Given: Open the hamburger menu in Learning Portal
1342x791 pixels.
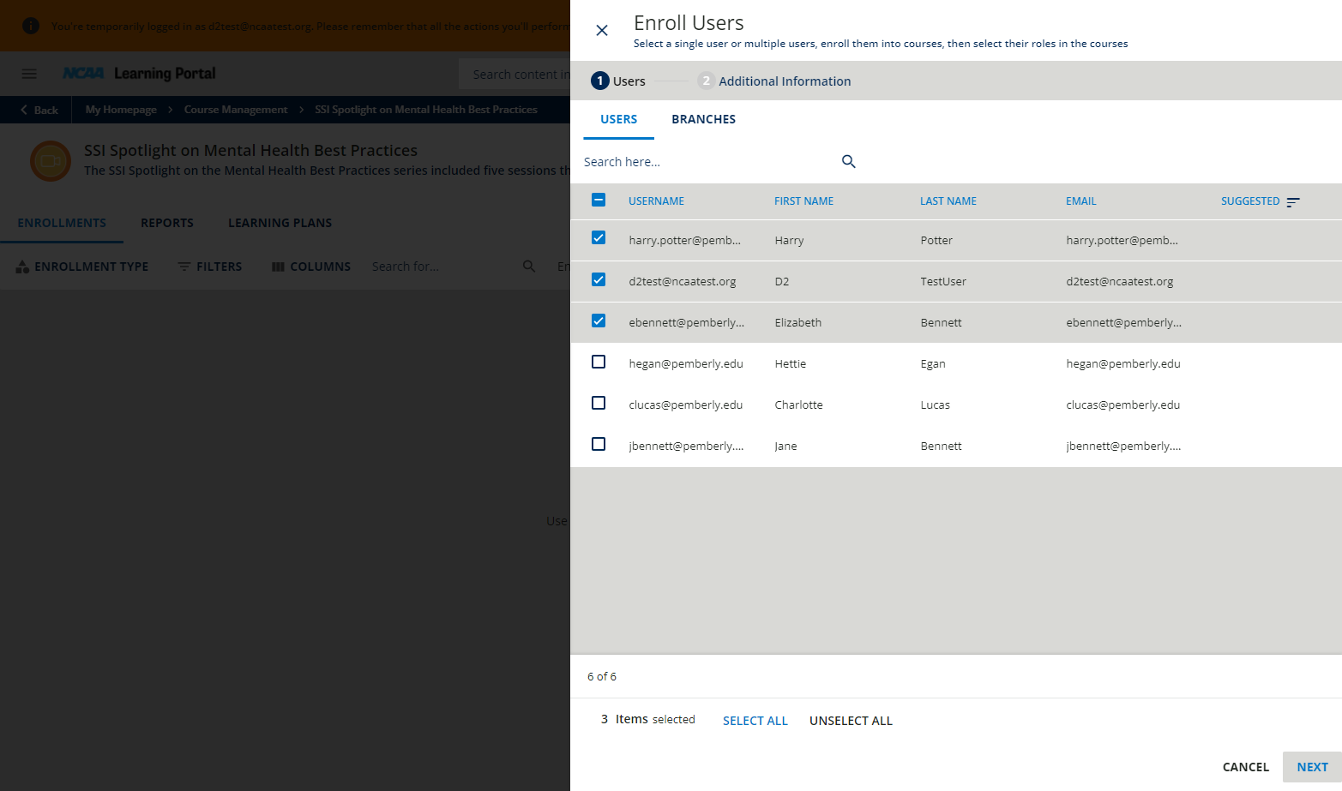Looking at the screenshot, I should [29, 74].
